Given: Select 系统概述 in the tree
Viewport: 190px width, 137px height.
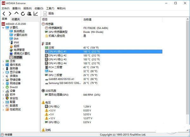Looking at the screenshot, I should click(x=17, y=31).
